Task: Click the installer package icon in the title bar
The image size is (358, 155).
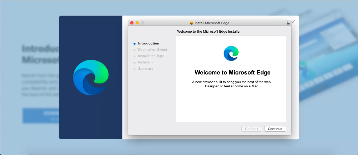Action: pos(191,23)
